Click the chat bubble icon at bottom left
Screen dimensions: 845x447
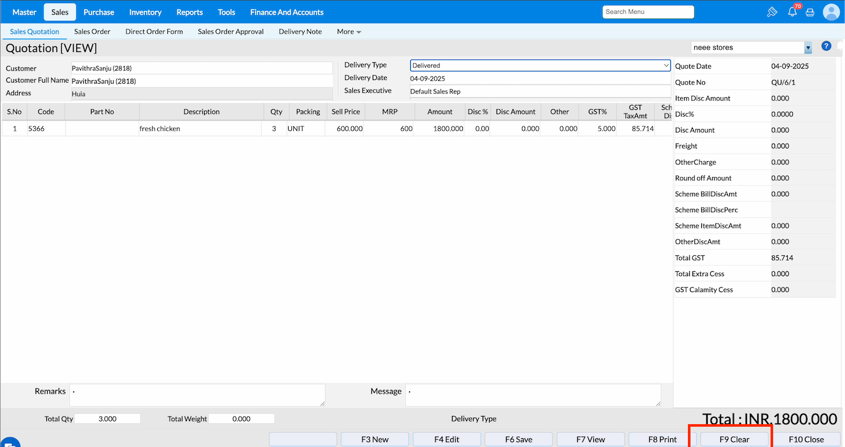pos(10,443)
